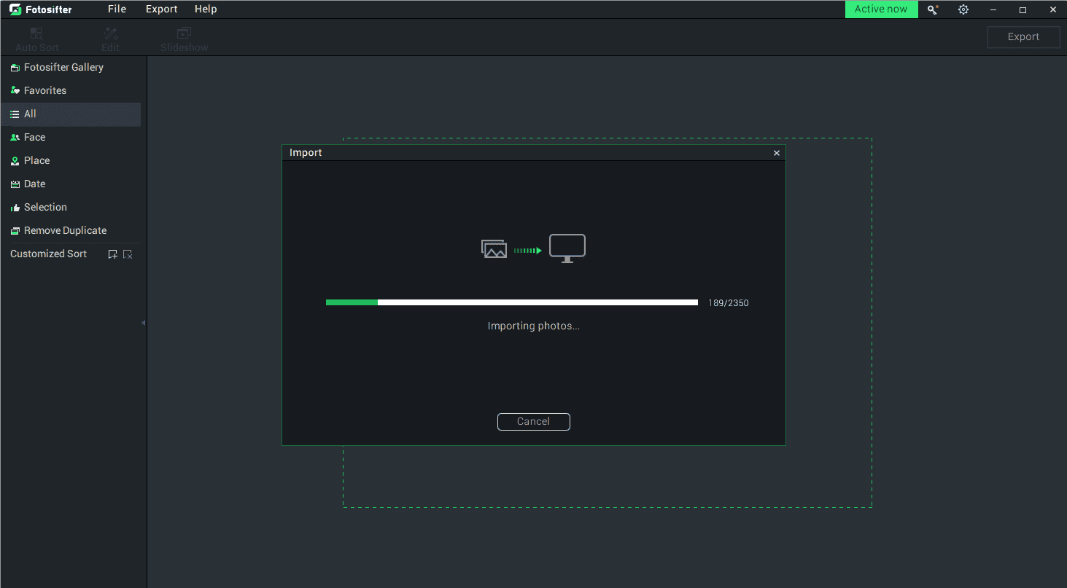Viewport: 1067px width, 588px height.
Task: Open settings via gear icon
Action: [x=963, y=9]
